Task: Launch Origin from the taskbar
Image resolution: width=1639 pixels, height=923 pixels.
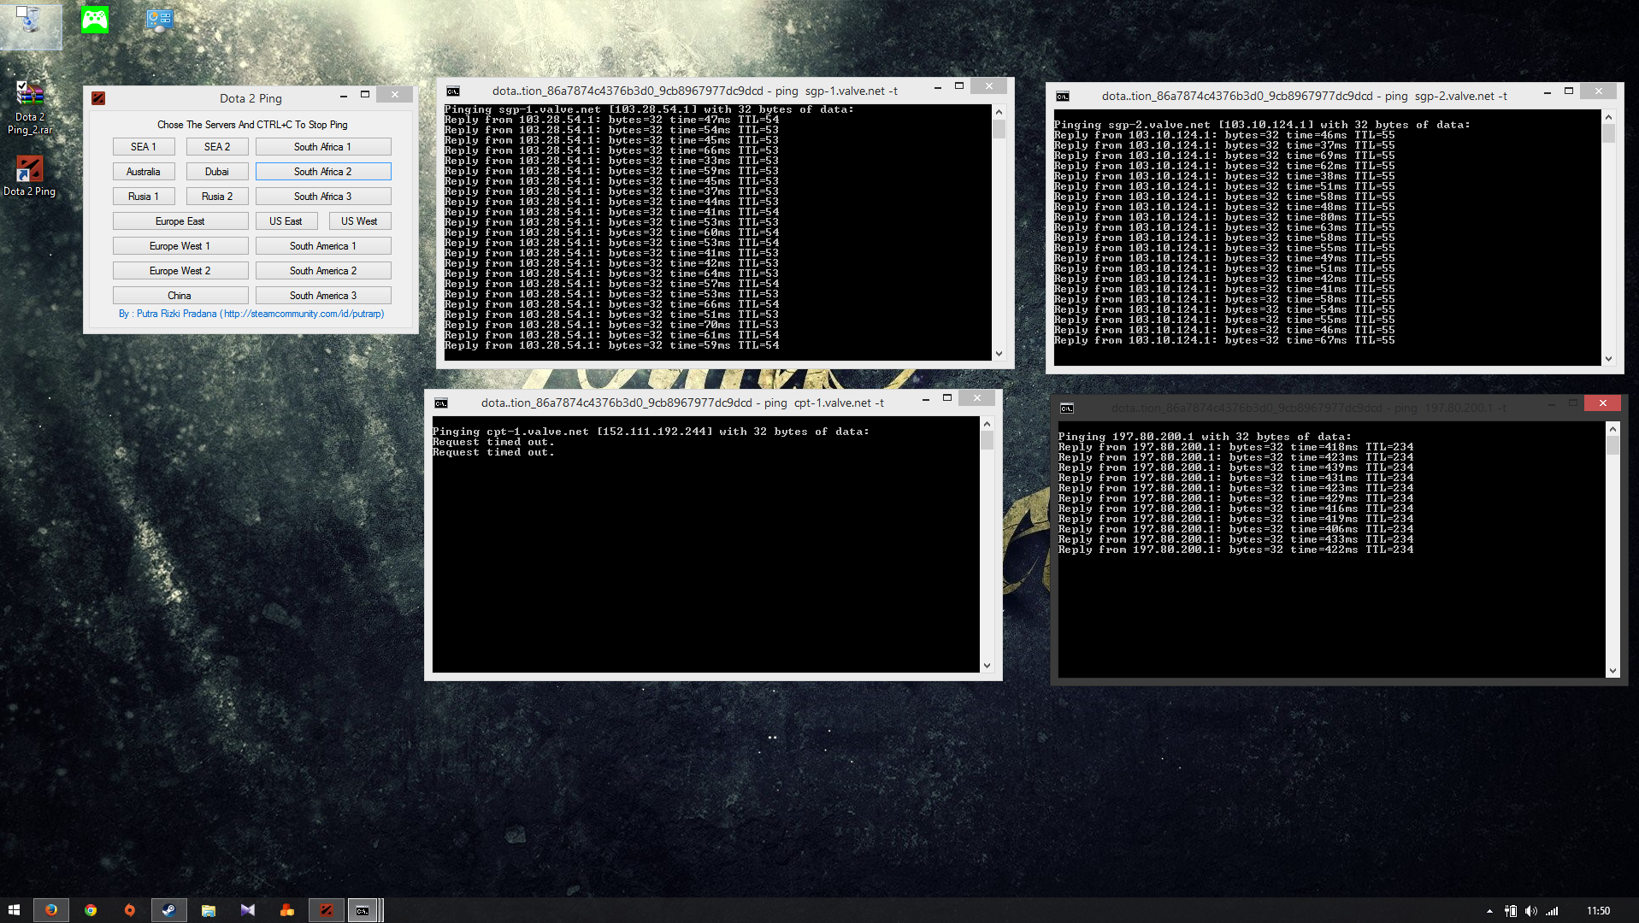Action: pos(129,910)
